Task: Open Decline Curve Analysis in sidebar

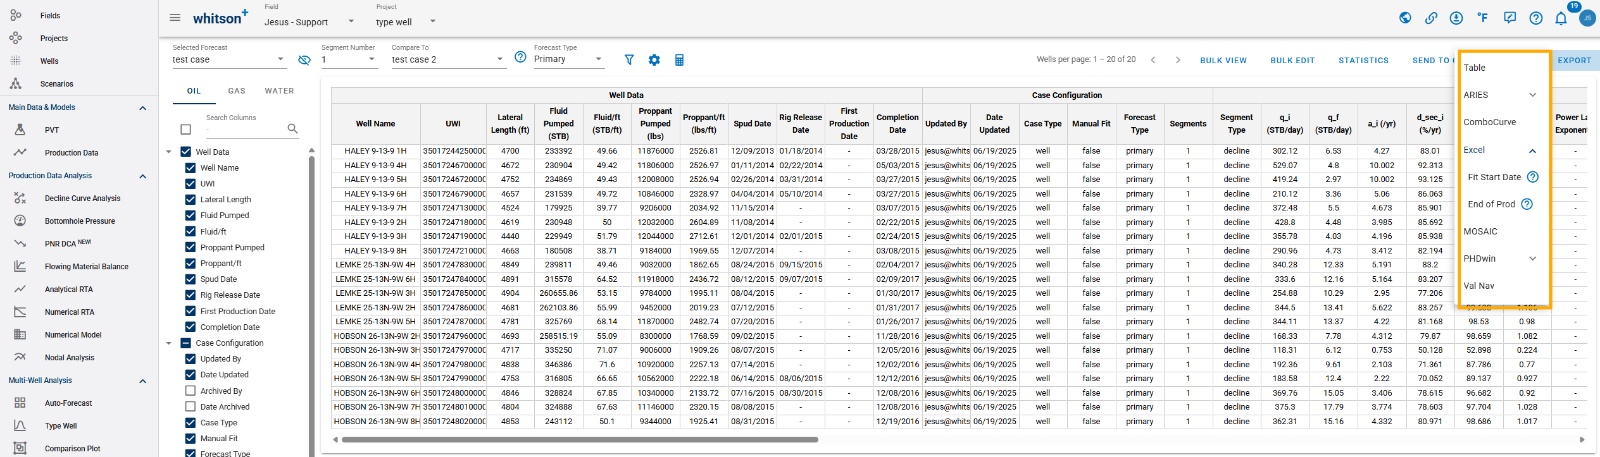Action: click(82, 198)
